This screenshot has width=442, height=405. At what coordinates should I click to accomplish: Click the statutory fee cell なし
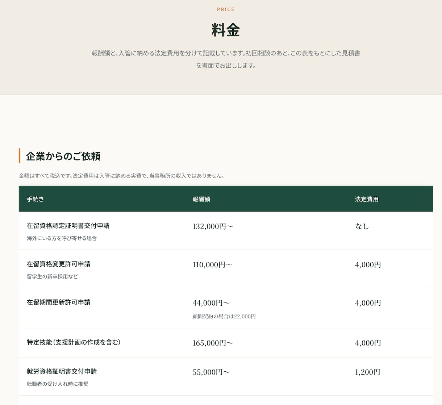362,226
